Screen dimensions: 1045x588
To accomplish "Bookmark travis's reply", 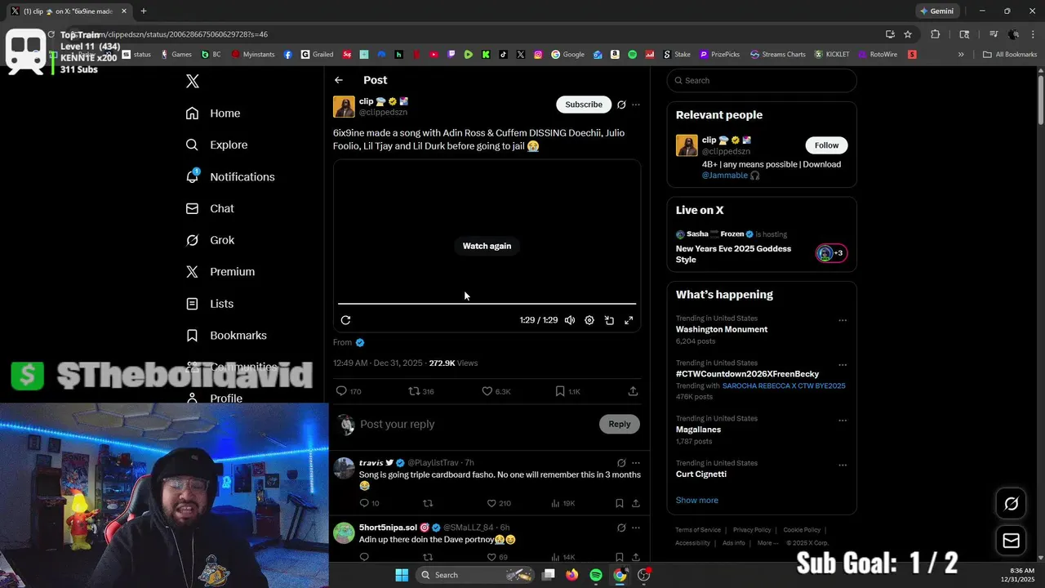I will click(620, 503).
